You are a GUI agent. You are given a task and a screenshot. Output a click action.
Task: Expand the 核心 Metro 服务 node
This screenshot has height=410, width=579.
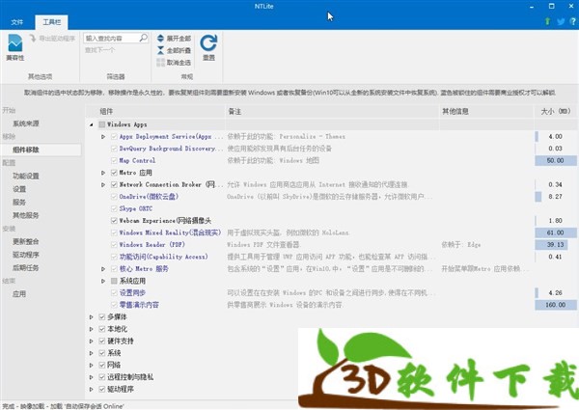click(103, 269)
